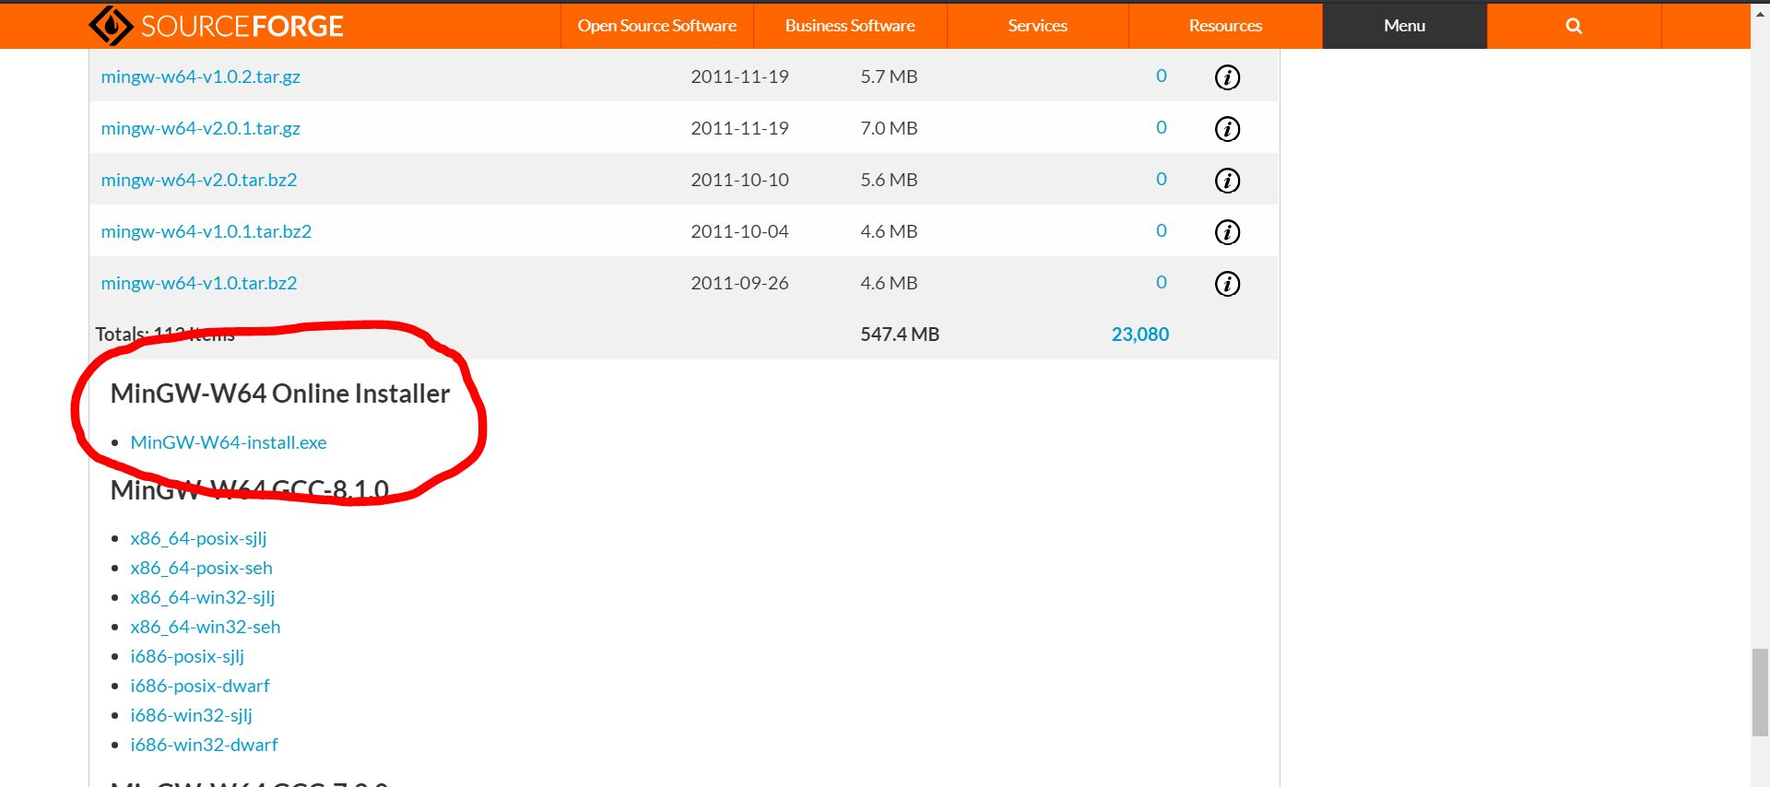Click the SOURCEFORGE wordmark text
This screenshot has width=1770, height=787.
(x=242, y=26)
